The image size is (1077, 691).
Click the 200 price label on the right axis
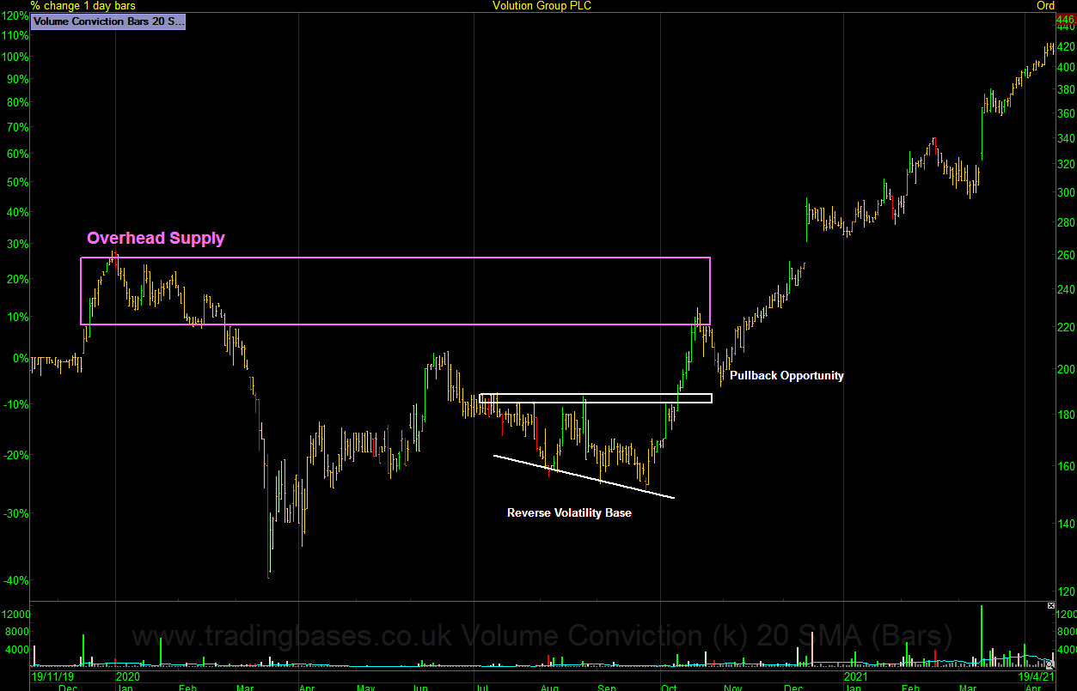coord(1067,369)
